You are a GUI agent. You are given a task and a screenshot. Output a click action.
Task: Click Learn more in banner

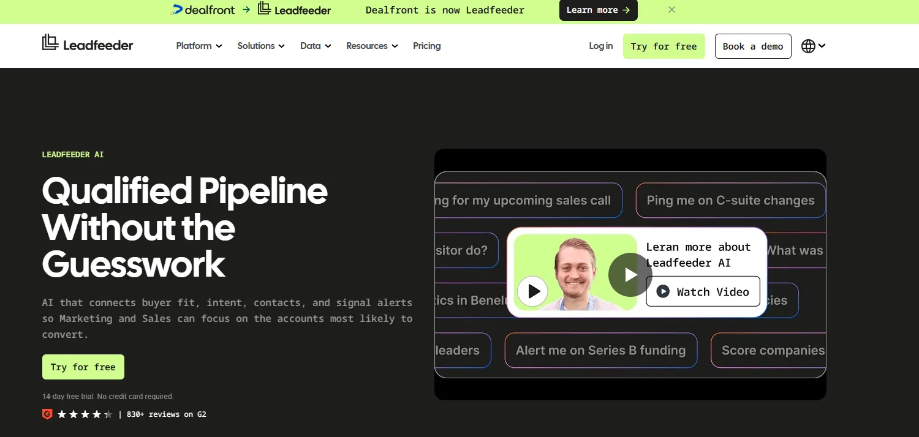598,10
